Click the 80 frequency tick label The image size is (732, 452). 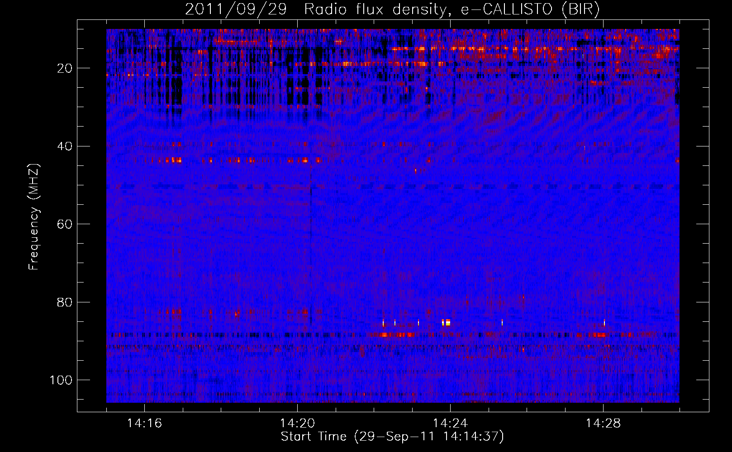point(65,302)
